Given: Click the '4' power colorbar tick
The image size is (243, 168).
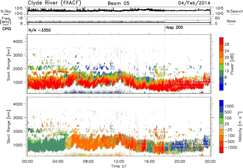Looking at the screenshot, I should (225, 84).
